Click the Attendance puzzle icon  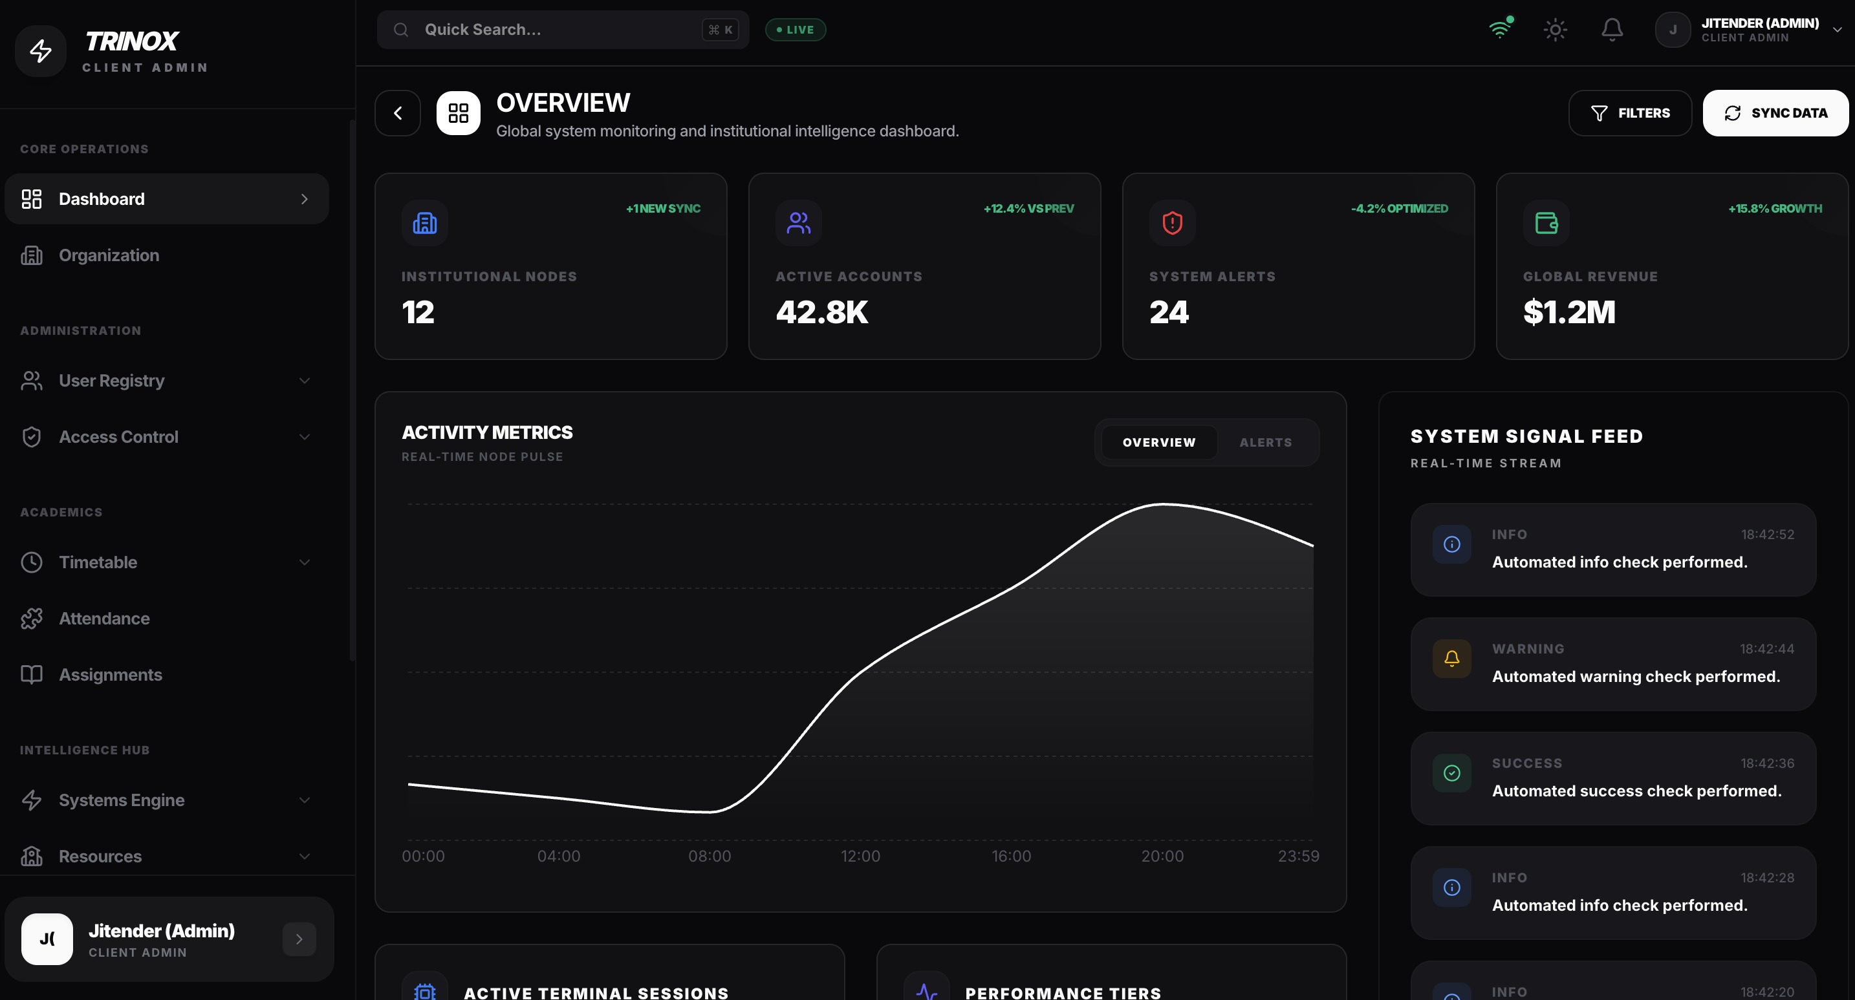32,618
